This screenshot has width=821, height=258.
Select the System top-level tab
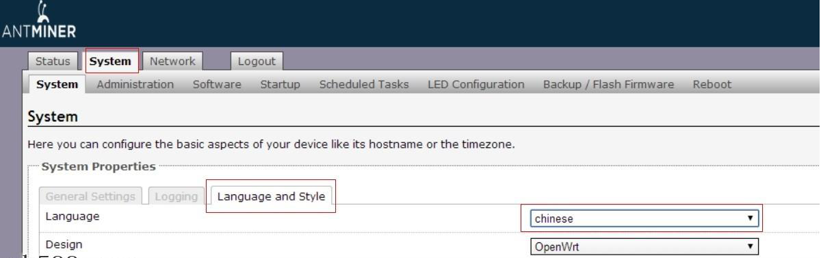tap(110, 61)
